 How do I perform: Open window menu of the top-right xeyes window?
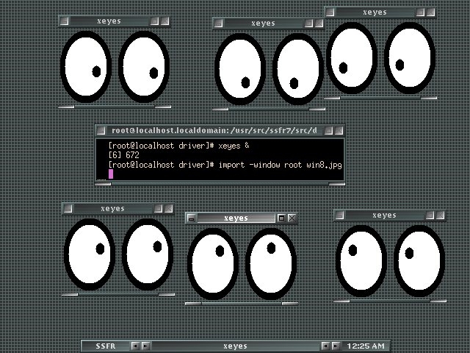coord(330,13)
